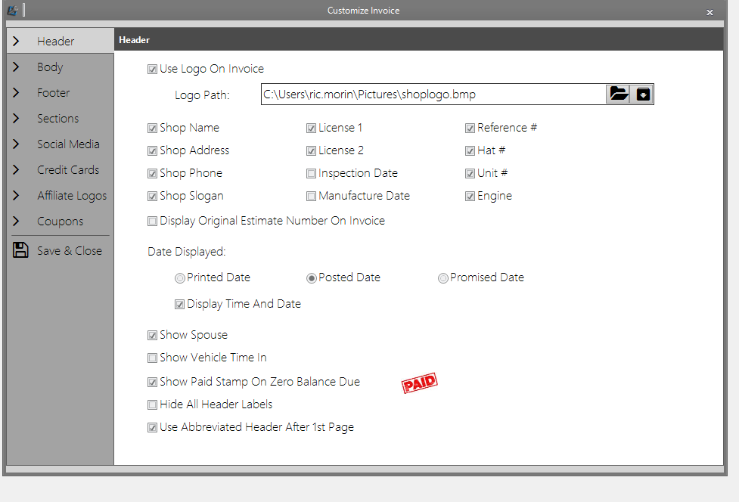
Task: Enable Show Vehicle Time In checkbox
Action: coord(152,358)
